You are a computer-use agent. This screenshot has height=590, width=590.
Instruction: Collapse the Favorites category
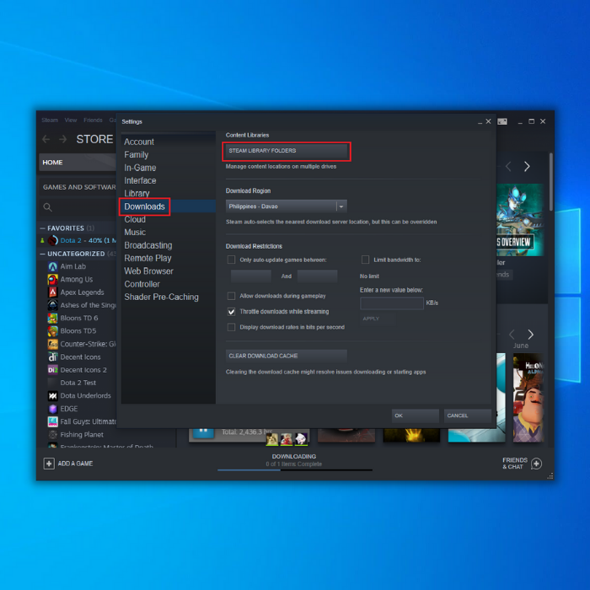click(x=42, y=228)
